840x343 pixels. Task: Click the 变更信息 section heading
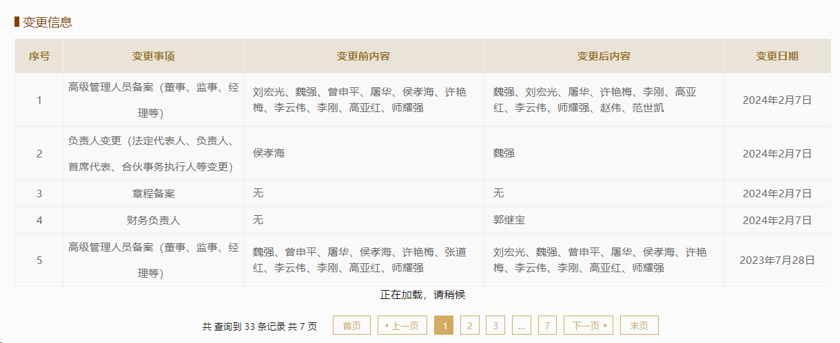(x=47, y=22)
